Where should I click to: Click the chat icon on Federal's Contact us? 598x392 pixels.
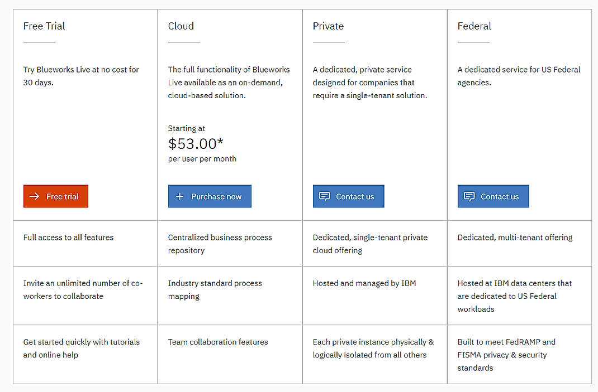(469, 196)
